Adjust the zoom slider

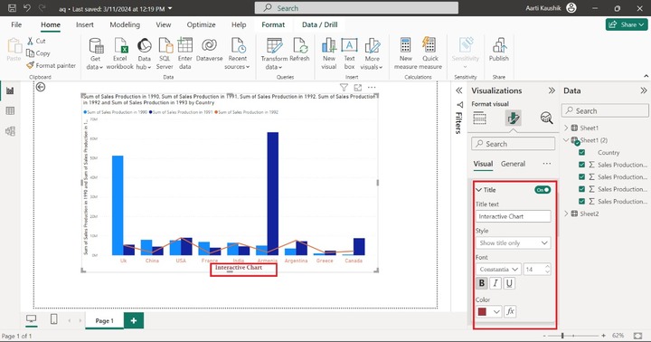point(562,336)
